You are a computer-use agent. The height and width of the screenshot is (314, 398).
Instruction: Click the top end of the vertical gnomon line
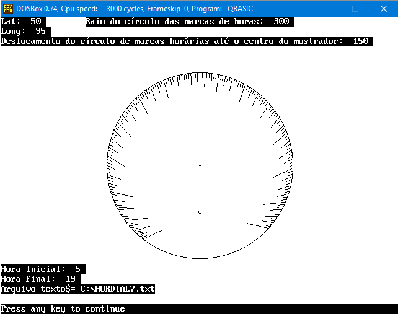click(200, 165)
